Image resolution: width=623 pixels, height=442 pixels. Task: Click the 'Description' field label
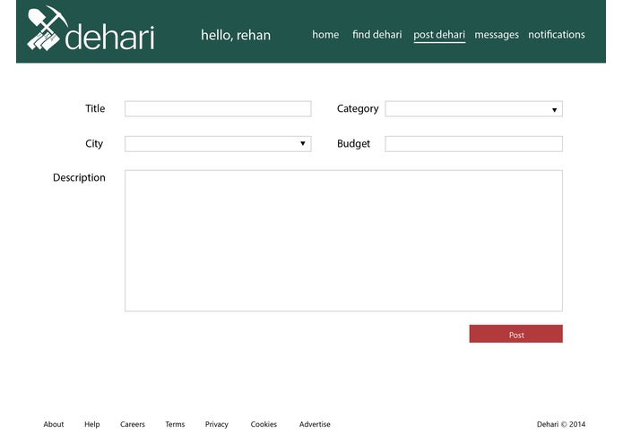79,177
